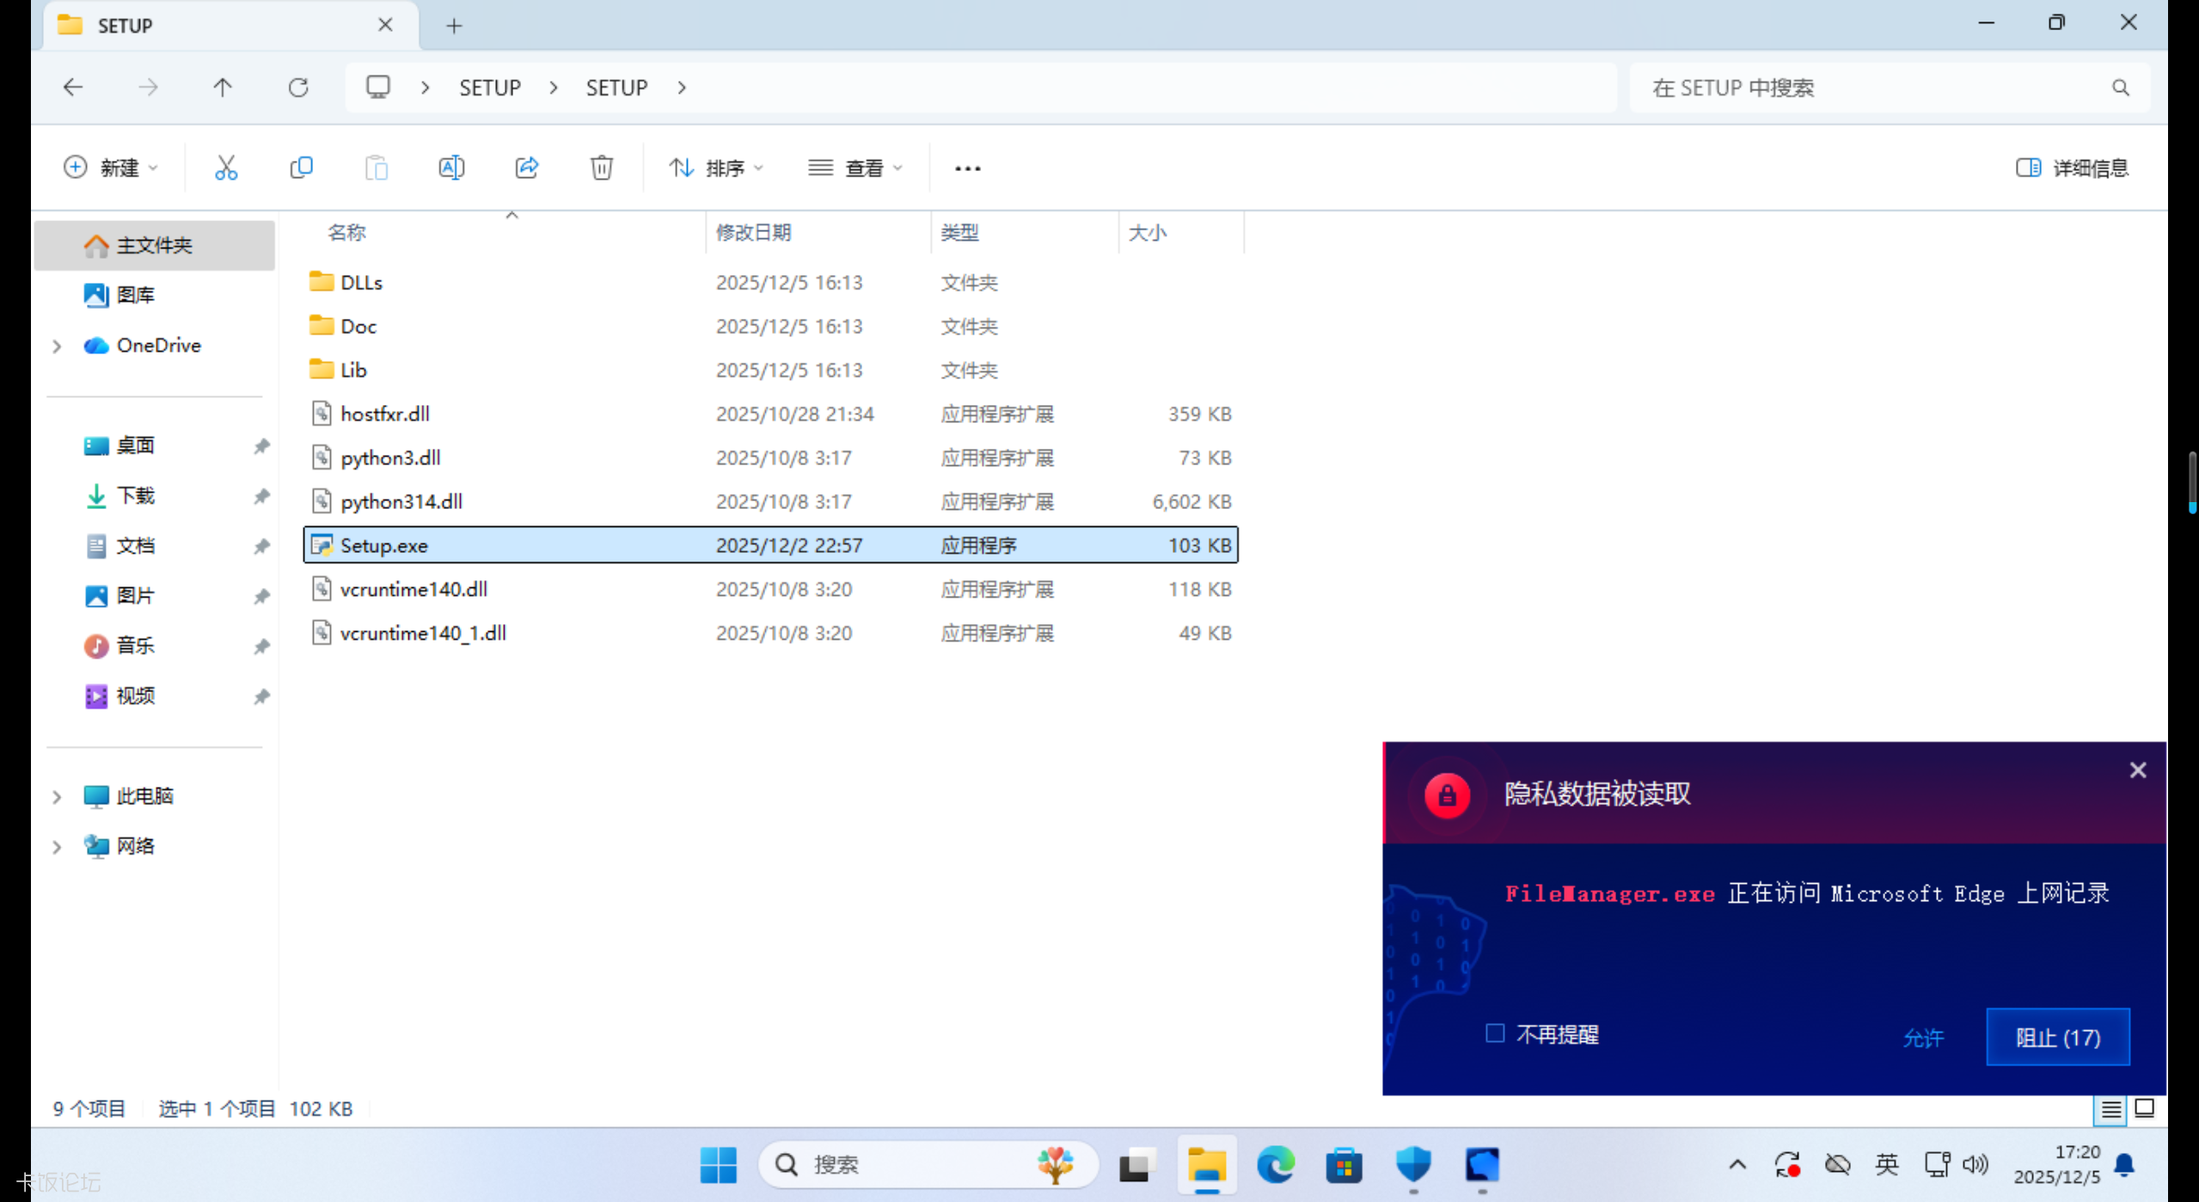Toggle the 详细信息 details pane

click(x=2072, y=168)
